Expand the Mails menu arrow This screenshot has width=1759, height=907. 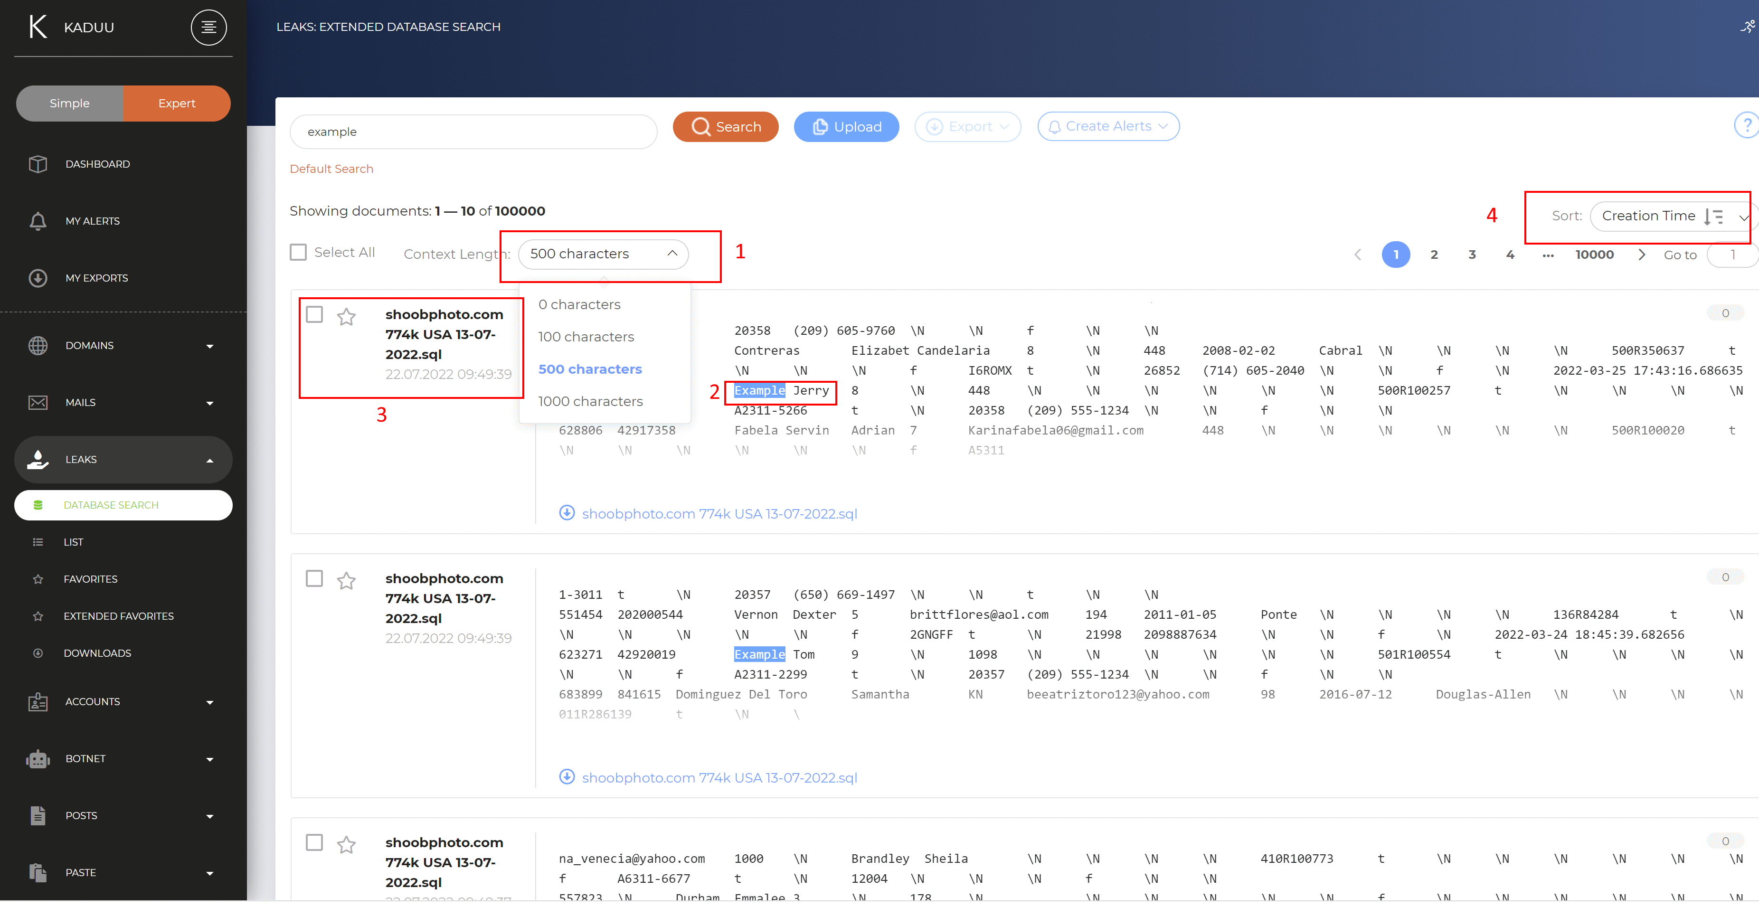click(209, 403)
